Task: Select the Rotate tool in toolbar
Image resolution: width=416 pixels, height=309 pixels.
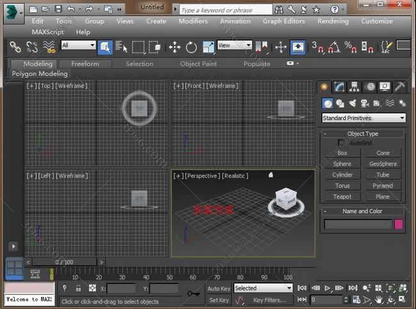Action: click(x=191, y=47)
